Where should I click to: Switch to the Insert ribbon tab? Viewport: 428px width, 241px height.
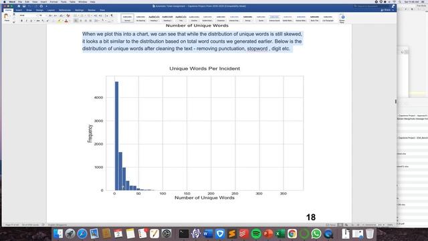point(19,10)
